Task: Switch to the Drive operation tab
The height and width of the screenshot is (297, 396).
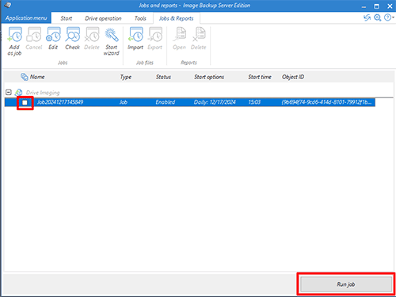Action: (x=103, y=18)
